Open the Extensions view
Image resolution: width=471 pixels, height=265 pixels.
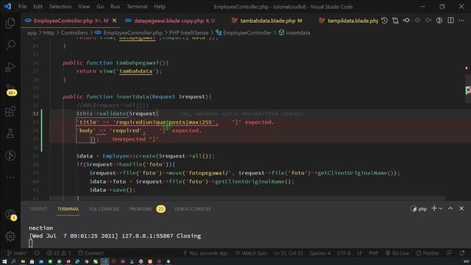pos(10,112)
